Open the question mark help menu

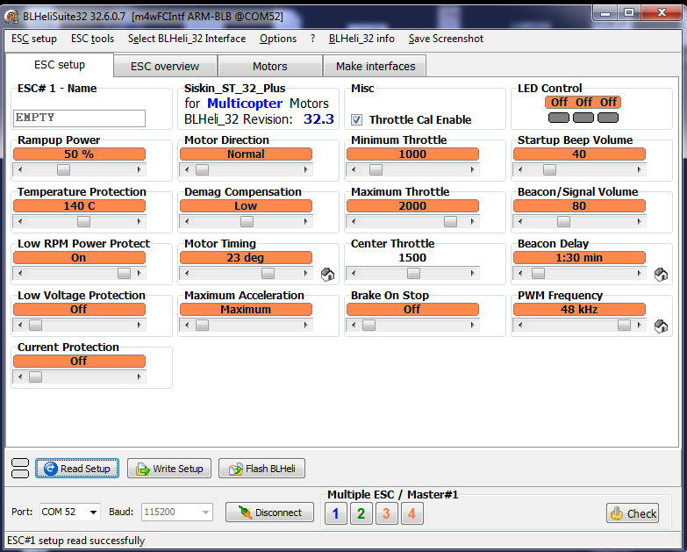coord(312,39)
